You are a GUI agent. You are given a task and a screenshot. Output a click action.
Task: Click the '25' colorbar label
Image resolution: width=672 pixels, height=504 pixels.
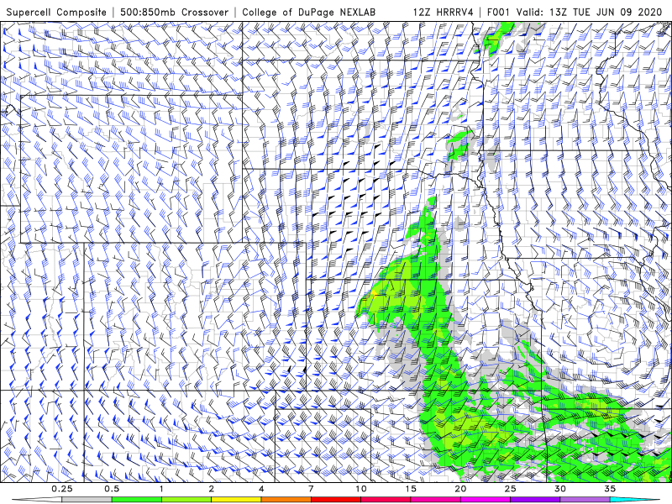coord(510,489)
